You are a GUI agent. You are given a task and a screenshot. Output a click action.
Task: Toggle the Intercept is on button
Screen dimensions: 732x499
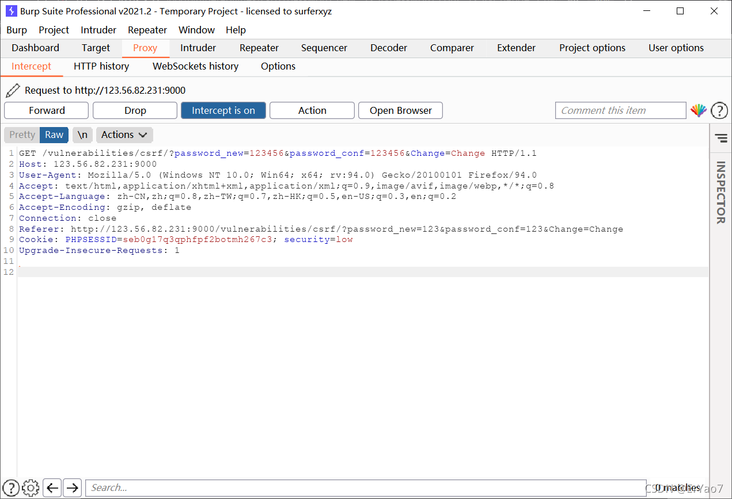(223, 110)
